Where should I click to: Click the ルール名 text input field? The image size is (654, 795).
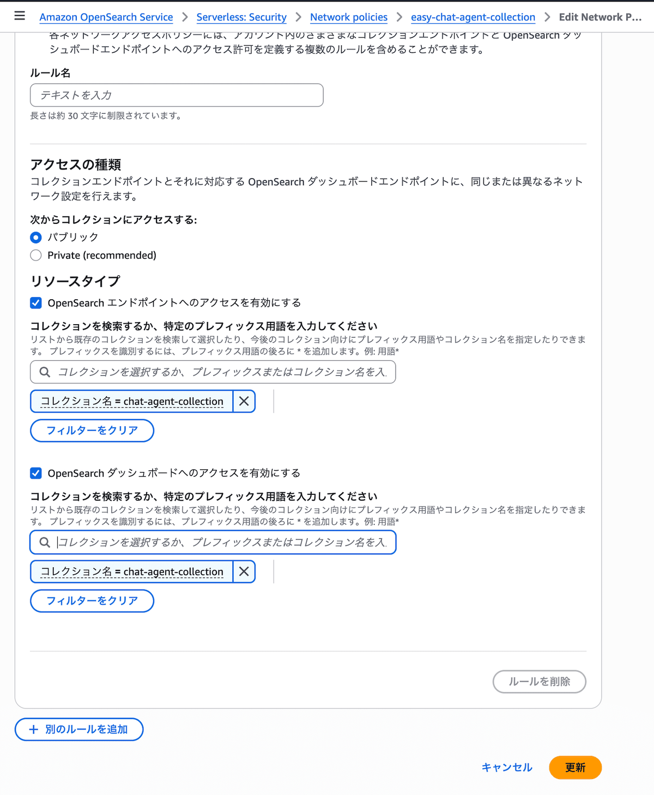pos(176,95)
